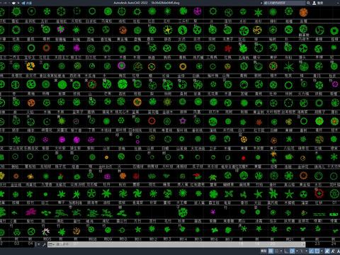Viewport: 340px width, 255px height.
Task: Click the 2D object snap status icon
Action: click(317, 251)
